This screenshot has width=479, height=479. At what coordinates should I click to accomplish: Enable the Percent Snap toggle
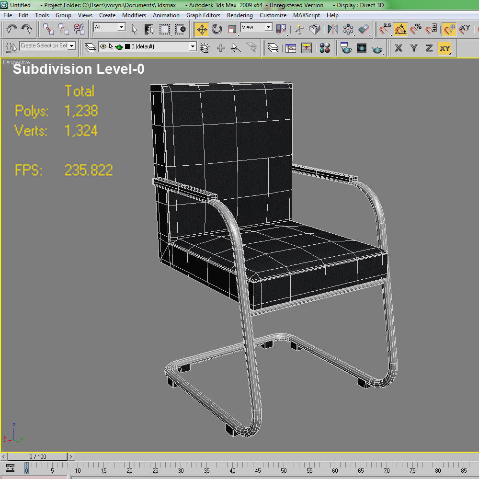point(416,29)
